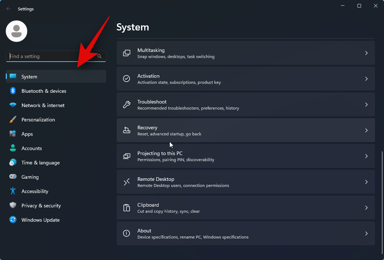Click the Privacy & security shield icon

(x=13, y=206)
